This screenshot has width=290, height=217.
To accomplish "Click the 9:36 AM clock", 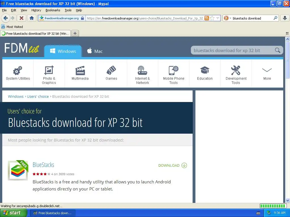I will tap(280, 213).
